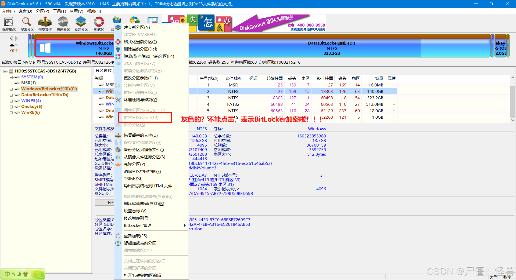The width and height of the screenshot is (516, 280).
Task: Choose 修改卷序列号 from the context menu
Action: pyautogui.click(x=151, y=218)
